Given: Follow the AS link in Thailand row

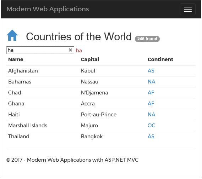Looking at the screenshot, I should 151,137.
